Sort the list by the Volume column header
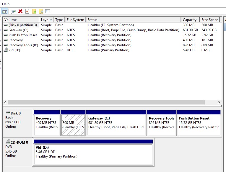Screen dimensions: 226x172 21,19
